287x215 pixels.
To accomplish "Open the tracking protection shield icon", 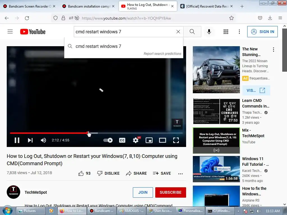I will pos(55,18).
